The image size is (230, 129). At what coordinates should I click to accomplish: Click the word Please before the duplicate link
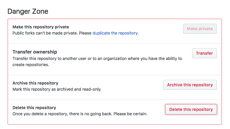click(85, 33)
